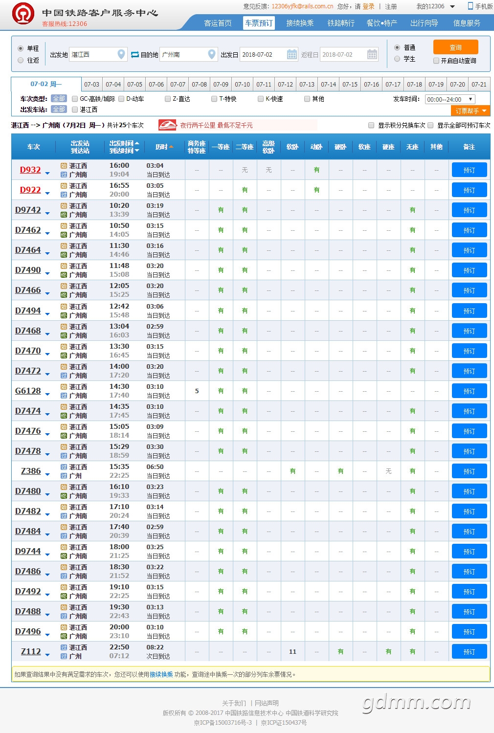
Task: Open the departure station location picker icon
Action: coord(121,54)
